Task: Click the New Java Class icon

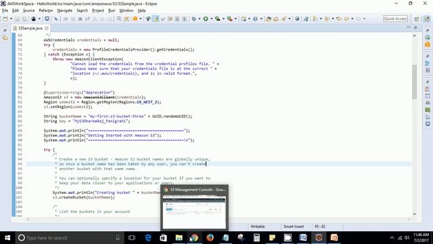Action: coord(256,19)
